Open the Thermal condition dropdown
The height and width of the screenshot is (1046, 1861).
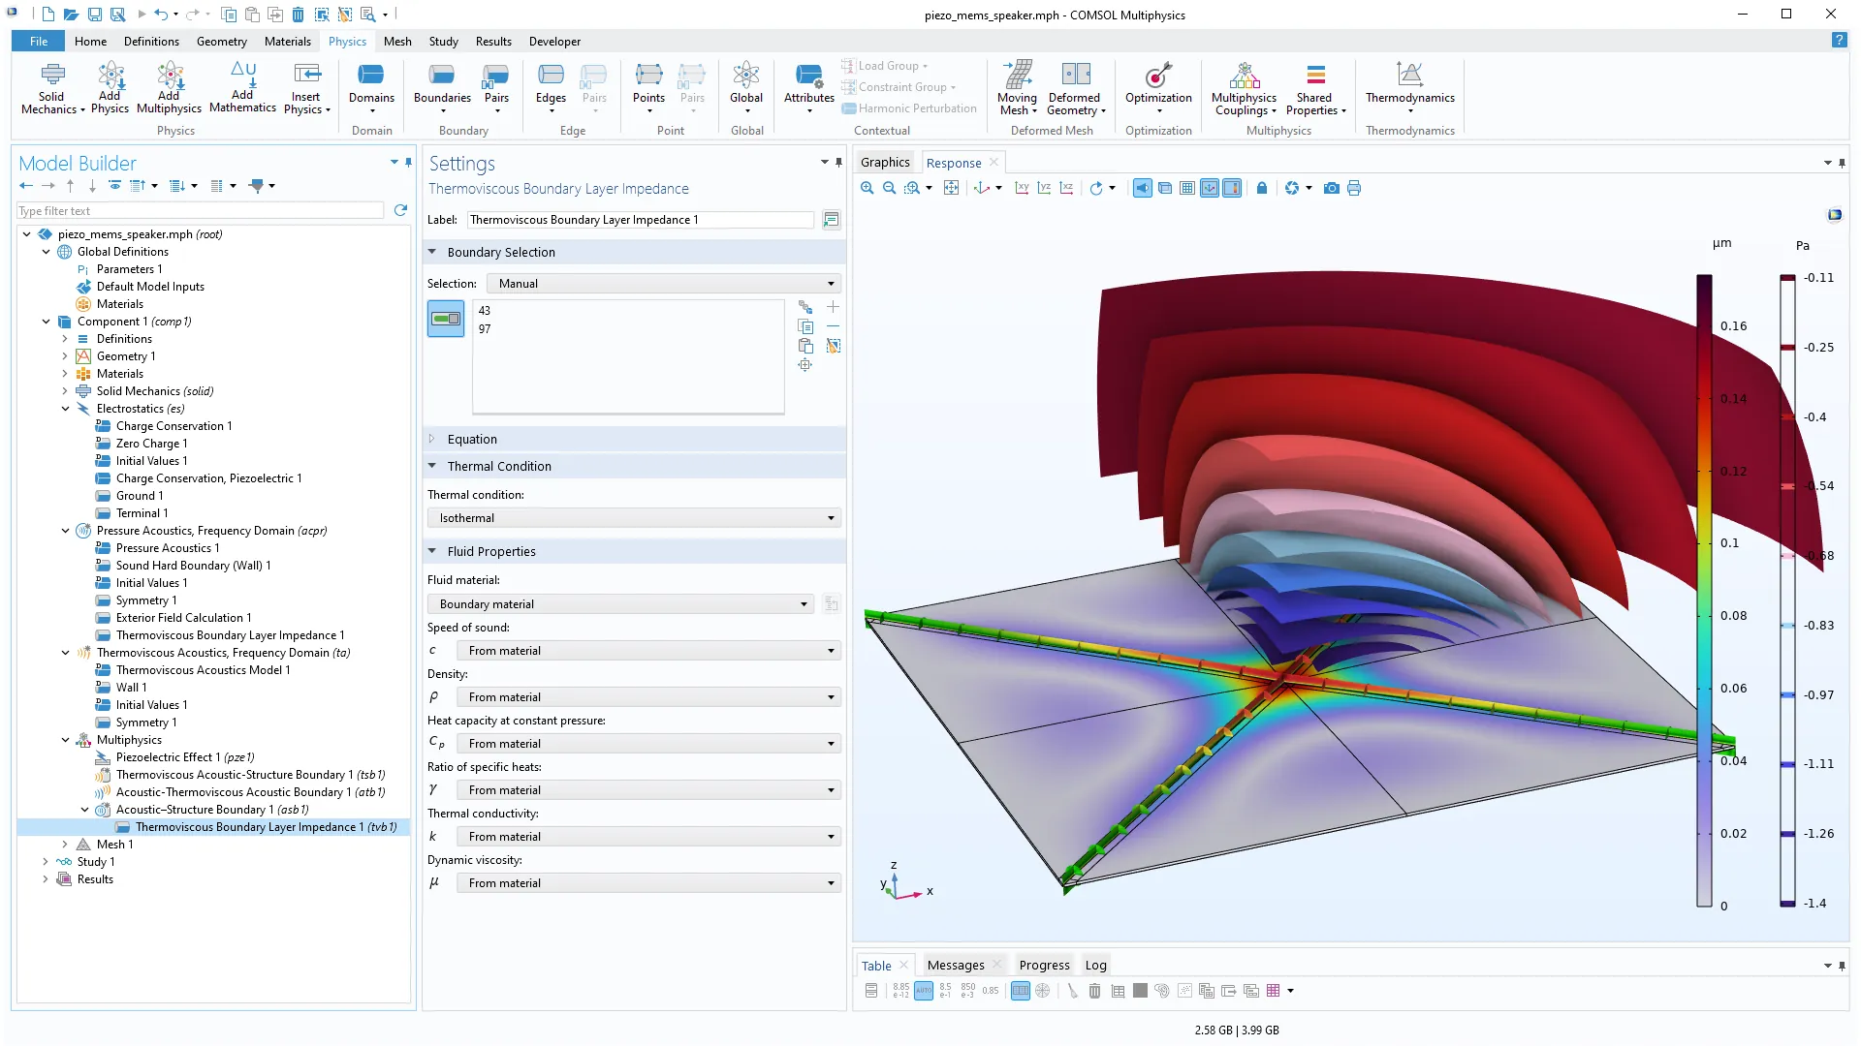pos(633,518)
